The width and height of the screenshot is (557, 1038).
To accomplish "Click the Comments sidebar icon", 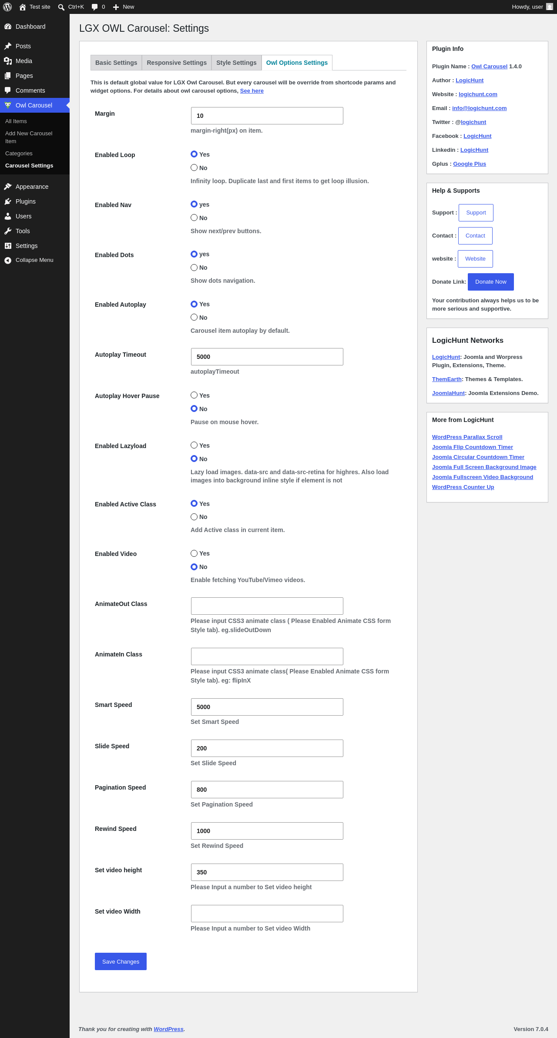I will (8, 90).
